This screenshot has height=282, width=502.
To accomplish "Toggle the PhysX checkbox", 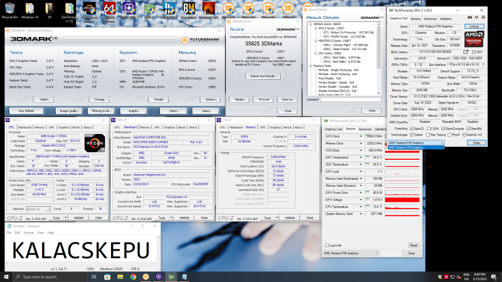I will click(449, 135).
